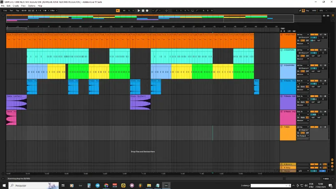
Task: Activate the Draw Mode pencil icon
Action: click(x=300, y=10)
